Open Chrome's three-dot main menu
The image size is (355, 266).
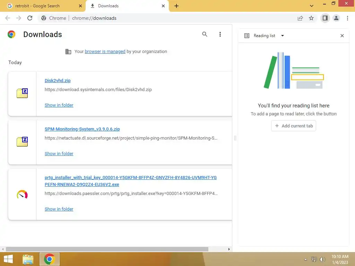347,18
